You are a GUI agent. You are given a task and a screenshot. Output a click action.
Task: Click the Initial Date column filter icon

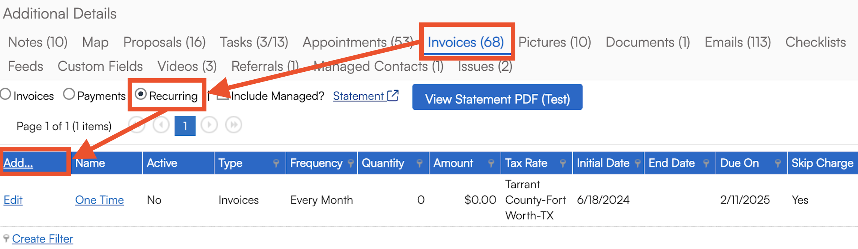click(637, 163)
